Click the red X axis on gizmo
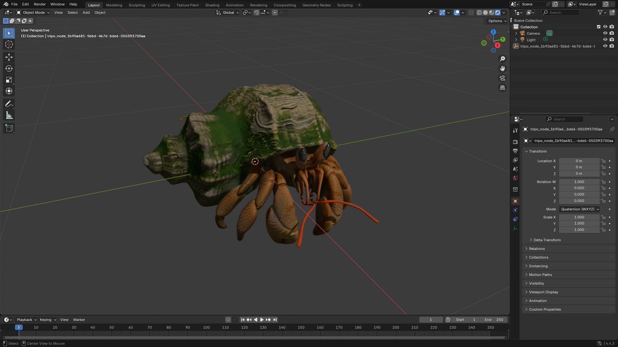Image resolution: width=618 pixels, height=347 pixels. coord(497,45)
